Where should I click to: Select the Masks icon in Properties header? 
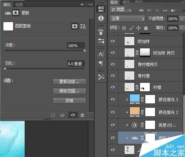point(15,12)
